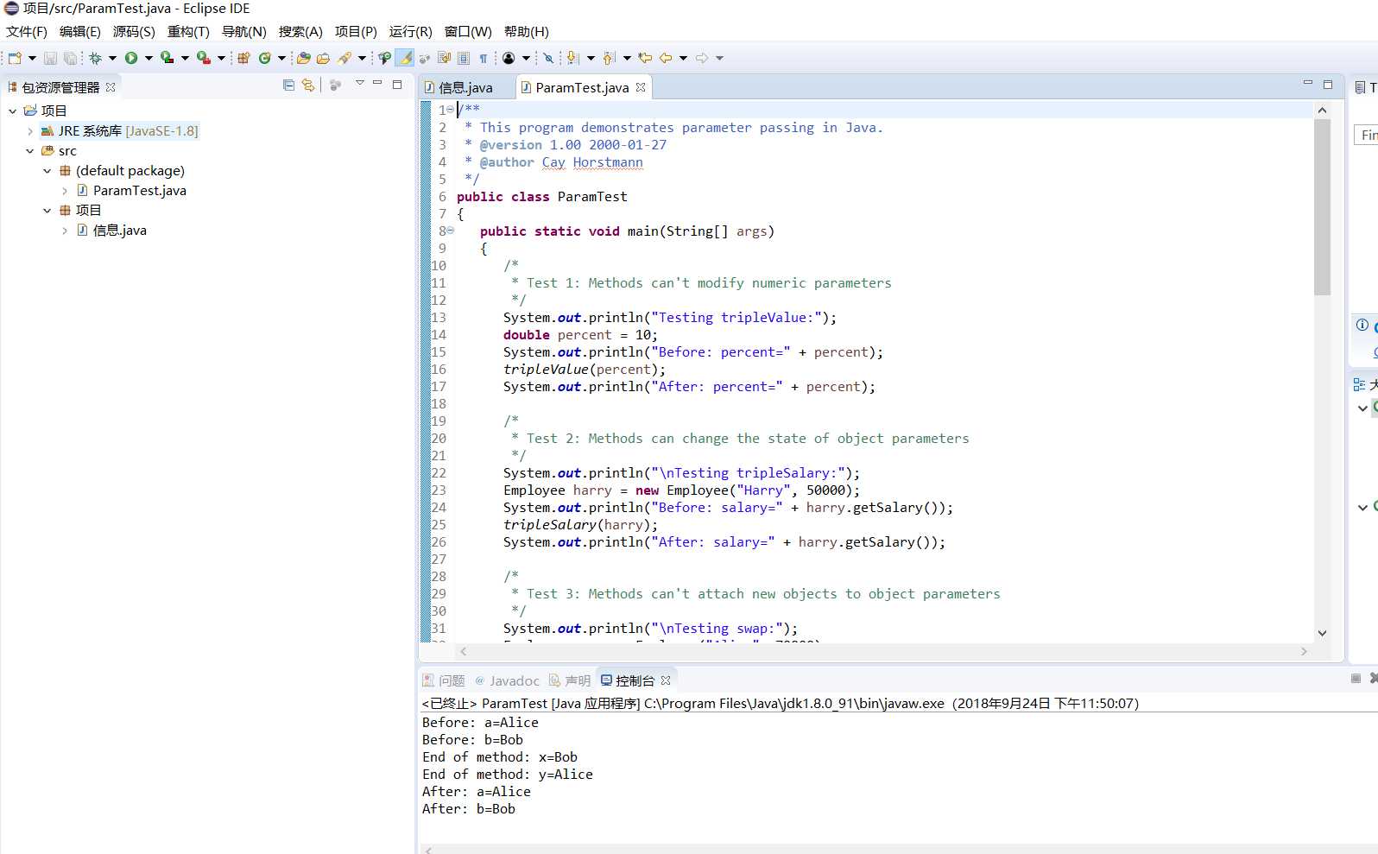Start debugging with the bug icon
The image size is (1378, 854).
coord(95,58)
